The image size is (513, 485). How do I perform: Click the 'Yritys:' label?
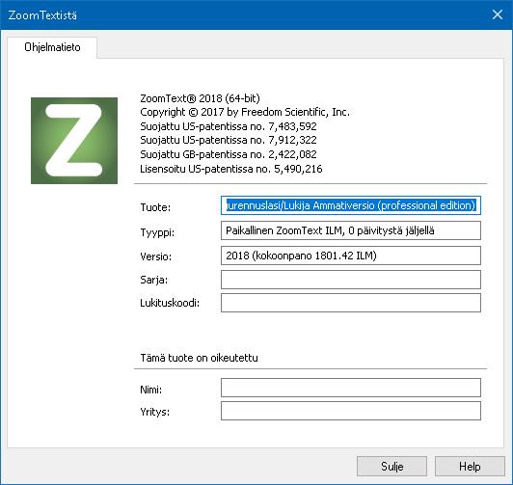pyautogui.click(x=154, y=412)
